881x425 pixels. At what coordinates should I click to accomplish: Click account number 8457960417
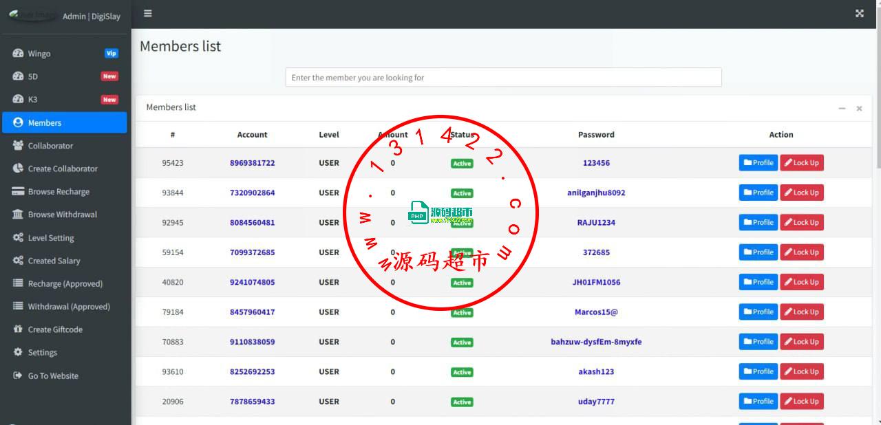tap(252, 312)
